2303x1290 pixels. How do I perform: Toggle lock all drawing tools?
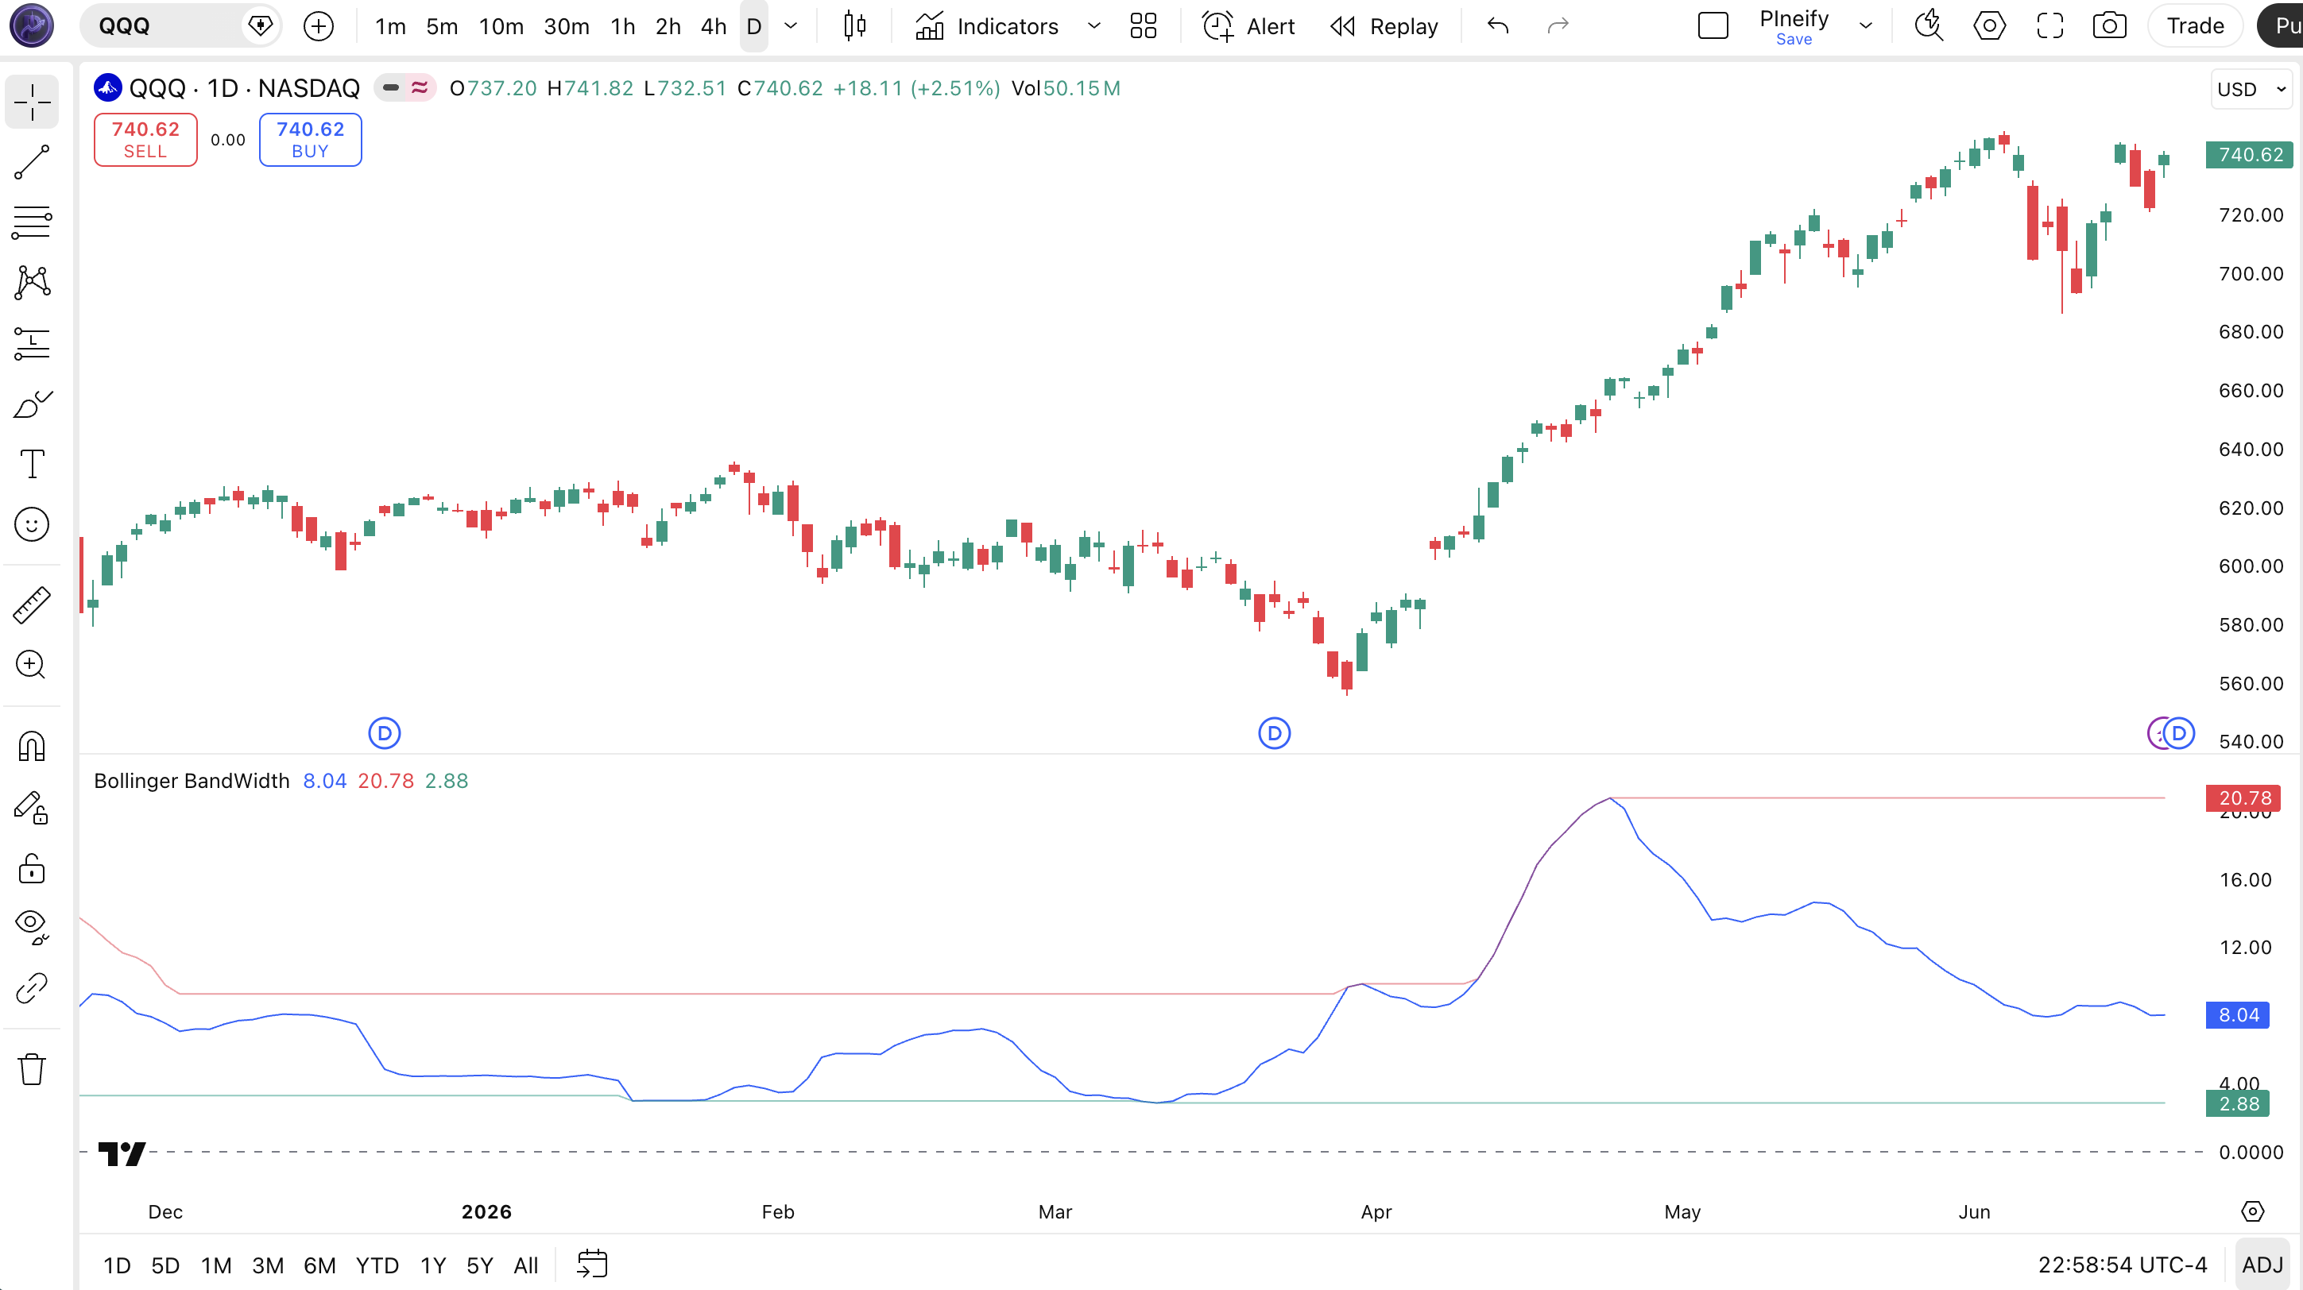click(32, 867)
